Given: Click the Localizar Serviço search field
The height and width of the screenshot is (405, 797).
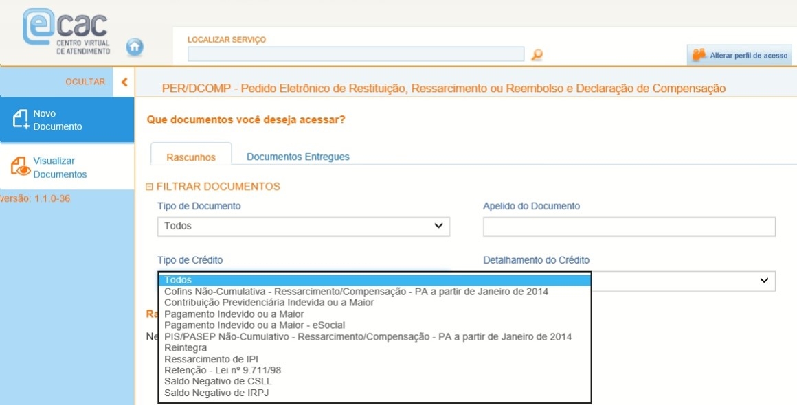Looking at the screenshot, I should tap(356, 54).
